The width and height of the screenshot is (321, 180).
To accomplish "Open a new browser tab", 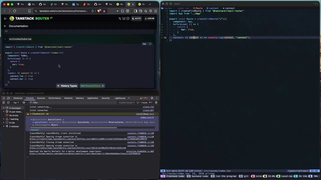I will 150,4.
